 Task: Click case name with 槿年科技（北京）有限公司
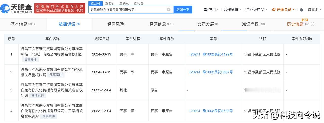pos(52,51)
